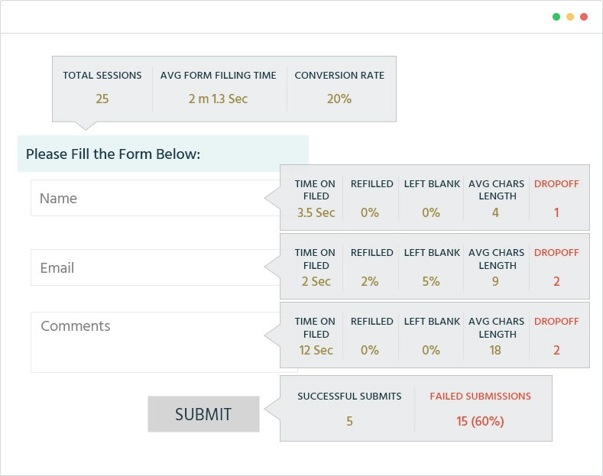Click the 'Please Fill the Form Below' heading
Image resolution: width=603 pixels, height=476 pixels.
[113, 154]
